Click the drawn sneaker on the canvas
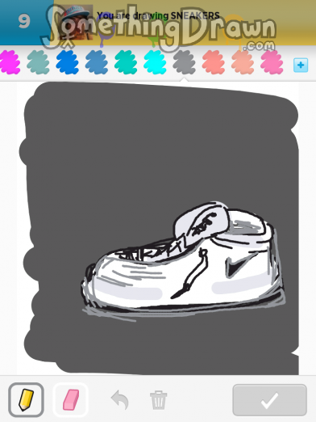 183,260
